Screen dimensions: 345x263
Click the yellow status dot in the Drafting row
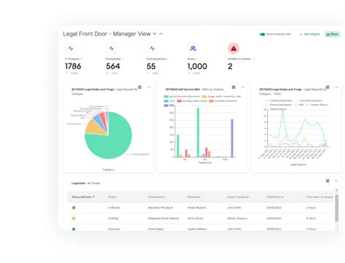(74, 219)
